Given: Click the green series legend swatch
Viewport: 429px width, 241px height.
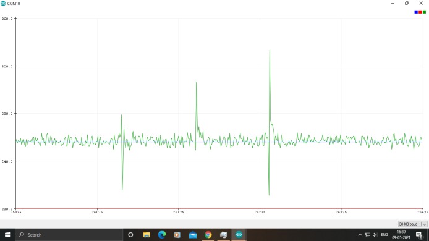Looking at the screenshot, I should pyautogui.click(x=424, y=12).
